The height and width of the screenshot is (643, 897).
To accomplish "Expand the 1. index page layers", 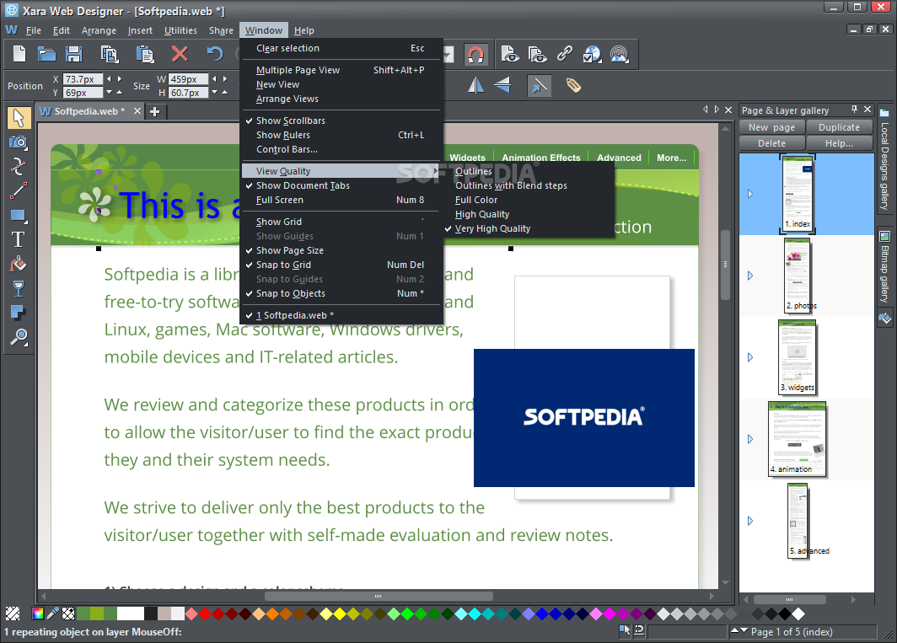I will (750, 194).
